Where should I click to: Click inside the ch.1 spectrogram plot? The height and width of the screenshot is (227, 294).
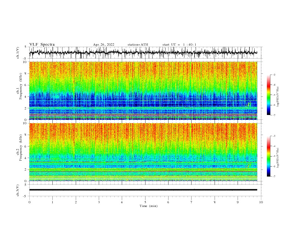[143, 91]
